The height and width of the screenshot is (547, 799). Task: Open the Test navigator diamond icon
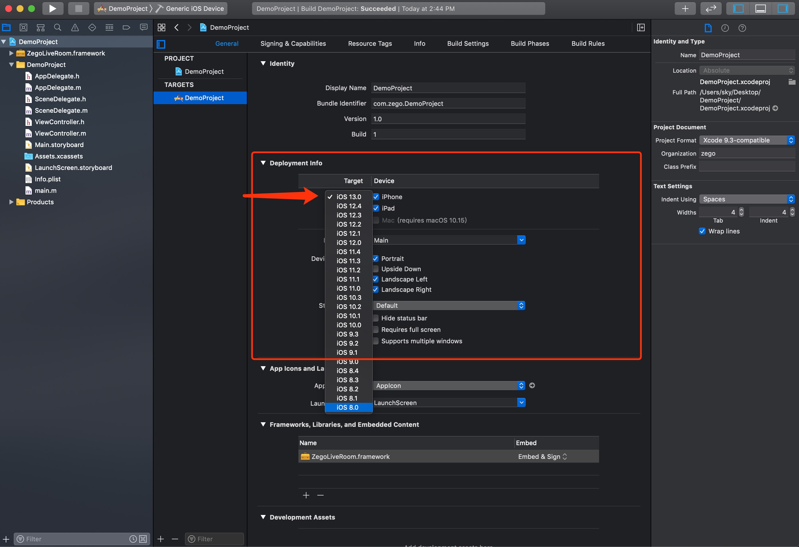(92, 27)
